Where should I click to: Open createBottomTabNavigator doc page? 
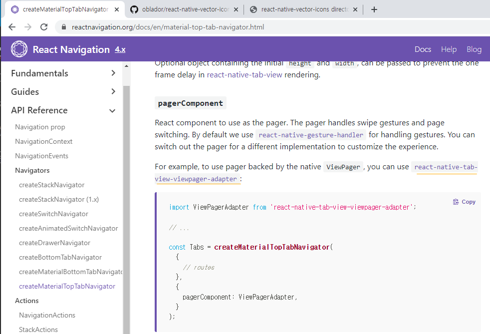(60, 257)
